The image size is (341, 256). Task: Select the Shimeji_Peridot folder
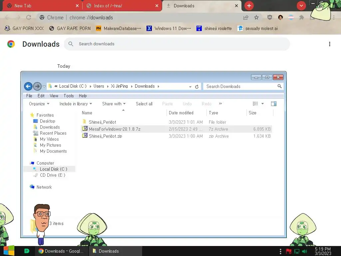176,122
